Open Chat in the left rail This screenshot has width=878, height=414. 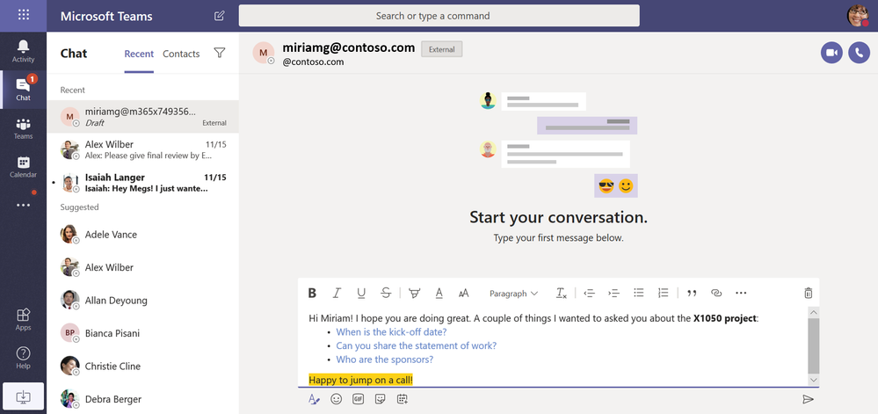coord(23,89)
